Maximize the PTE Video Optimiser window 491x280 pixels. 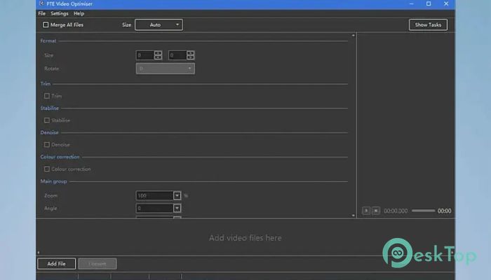coord(429,3)
